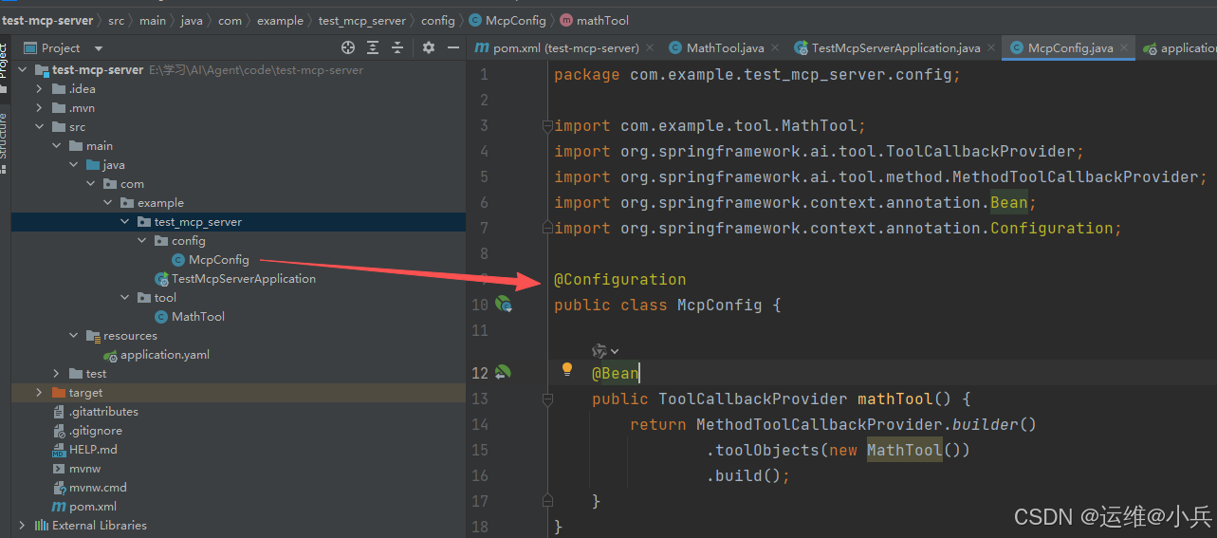Select application.yaml in the project tree
Viewport: 1217px width, 538px height.
click(165, 355)
